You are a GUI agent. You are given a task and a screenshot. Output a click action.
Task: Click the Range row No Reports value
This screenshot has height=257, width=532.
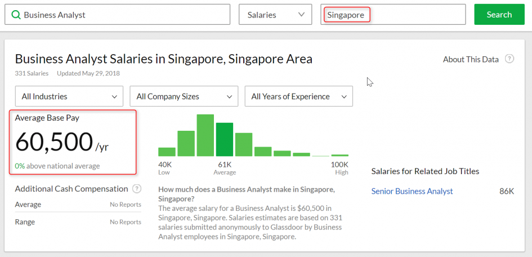coord(125,222)
